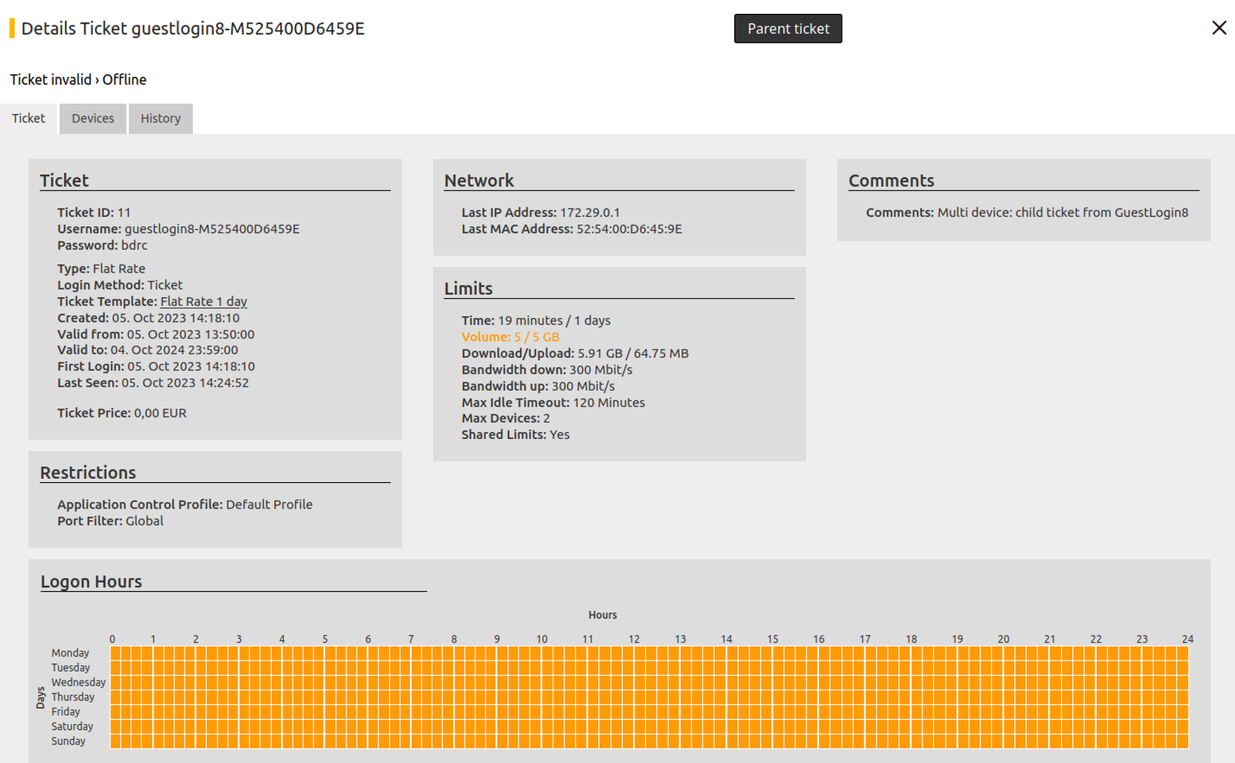Viewport: 1235px width, 763px height.
Task: Open the Parent ticket
Action: point(787,29)
